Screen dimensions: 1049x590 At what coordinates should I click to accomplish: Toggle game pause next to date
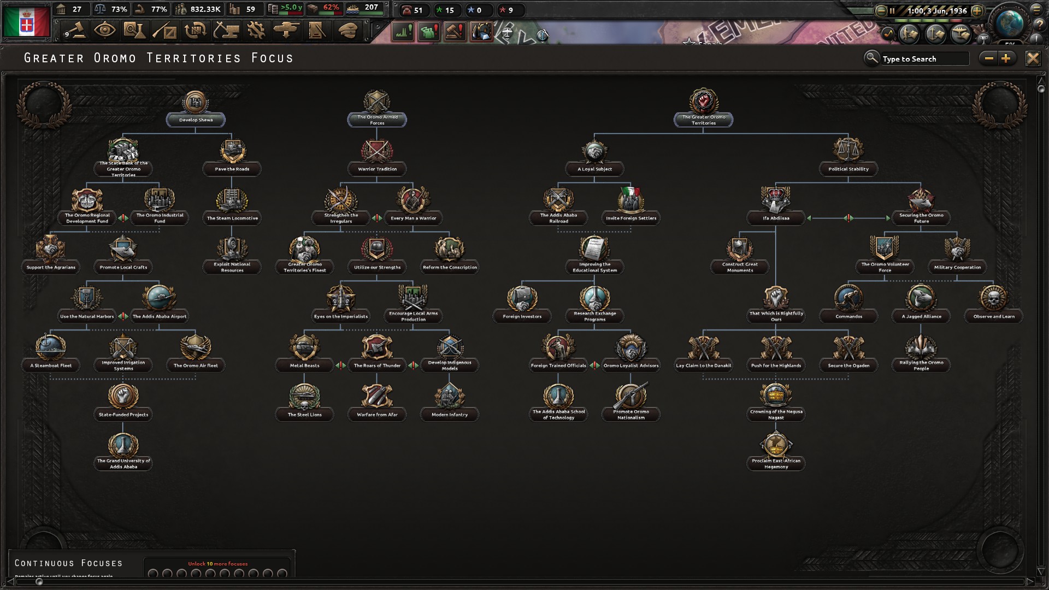click(892, 10)
